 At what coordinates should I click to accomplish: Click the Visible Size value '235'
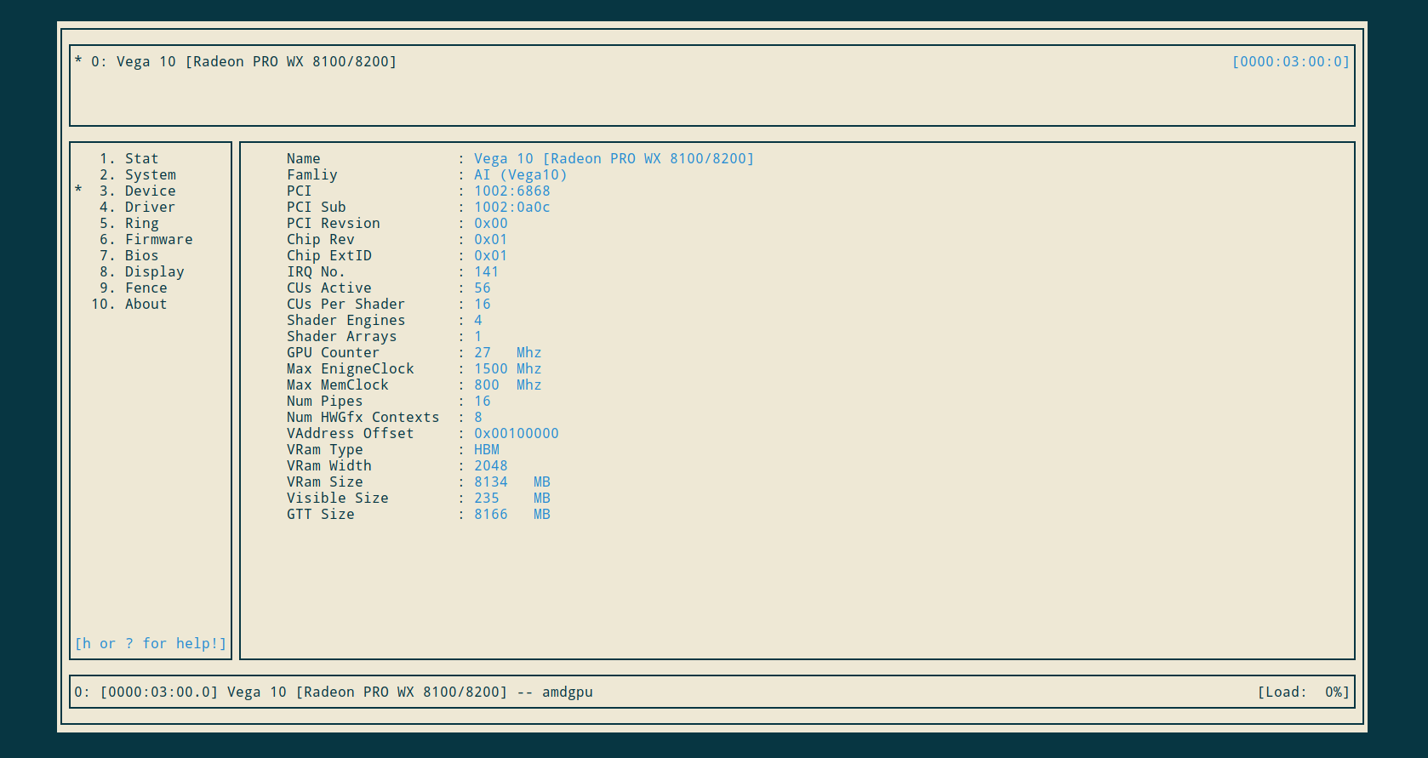point(487,498)
